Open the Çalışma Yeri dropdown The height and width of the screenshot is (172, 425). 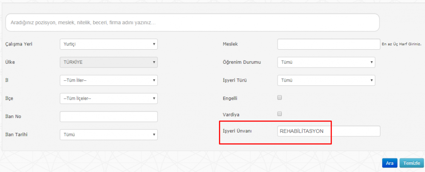109,44
